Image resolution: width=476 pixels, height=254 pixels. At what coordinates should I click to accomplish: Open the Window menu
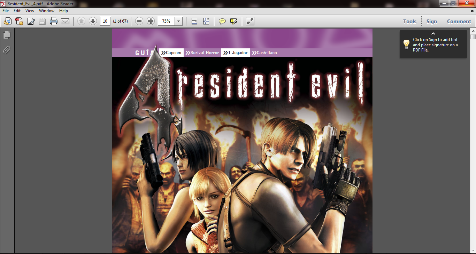pos(47,11)
